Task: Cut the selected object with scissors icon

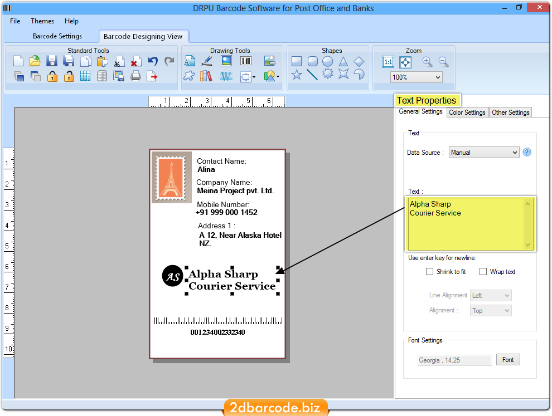Action: (119, 61)
